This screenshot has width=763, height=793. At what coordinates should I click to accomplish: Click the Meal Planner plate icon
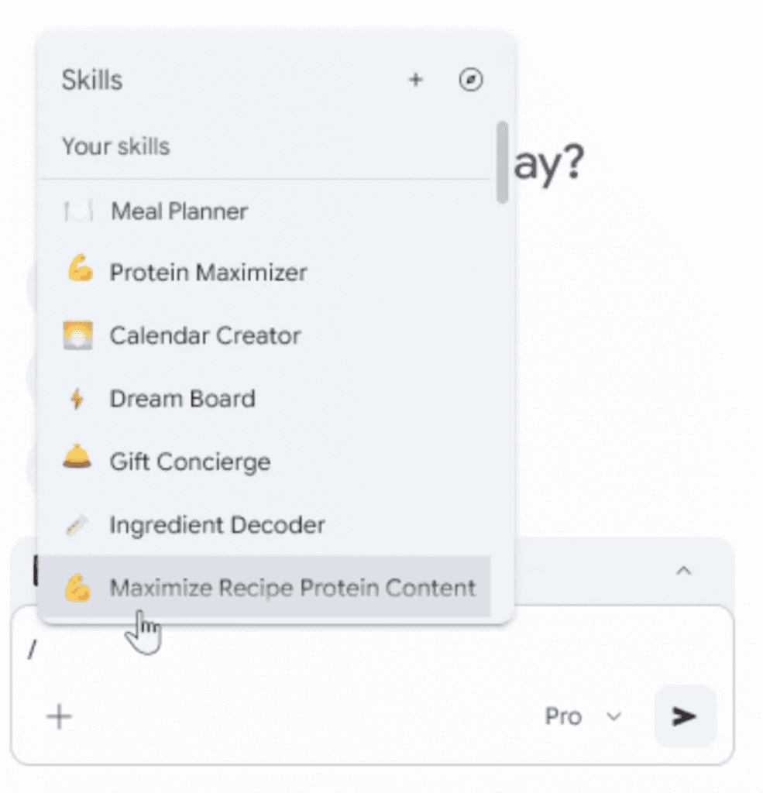point(77,211)
